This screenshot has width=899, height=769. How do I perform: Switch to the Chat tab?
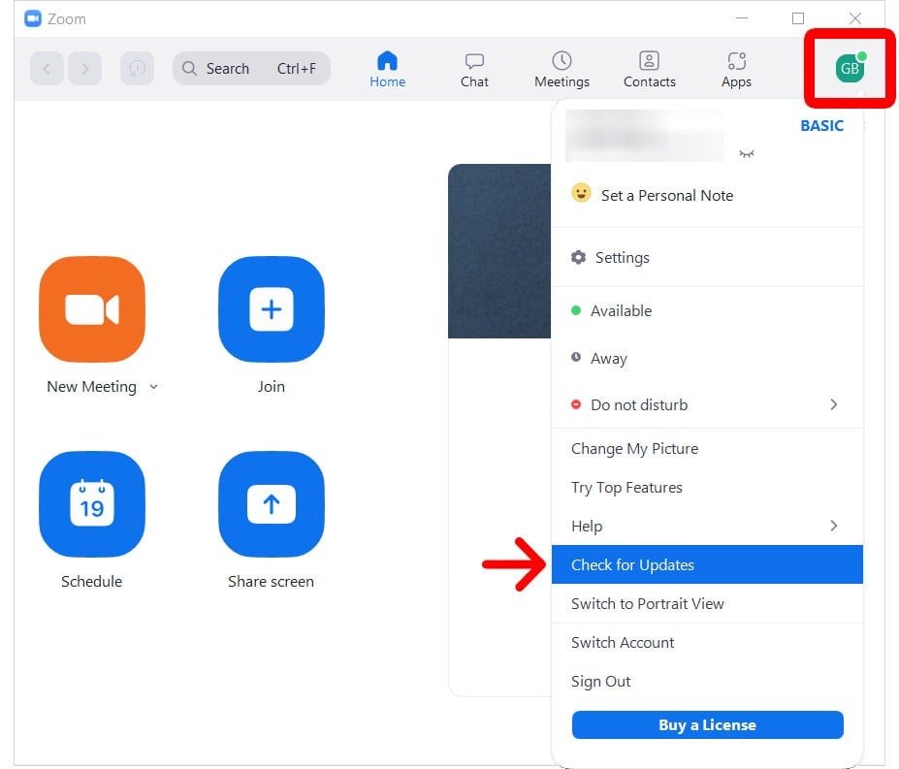(x=474, y=69)
